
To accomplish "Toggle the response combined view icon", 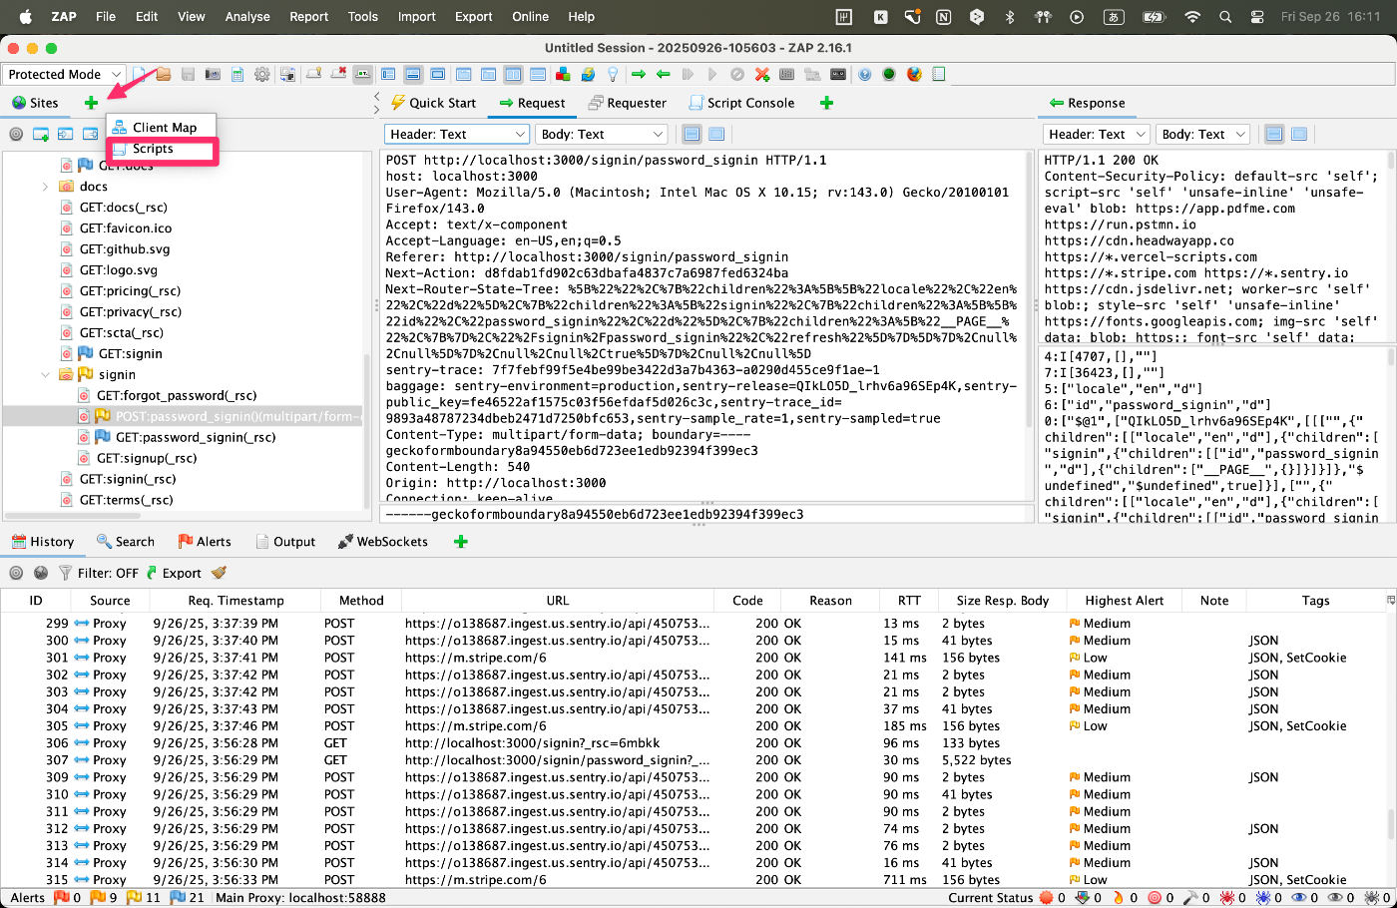I will tap(1299, 134).
